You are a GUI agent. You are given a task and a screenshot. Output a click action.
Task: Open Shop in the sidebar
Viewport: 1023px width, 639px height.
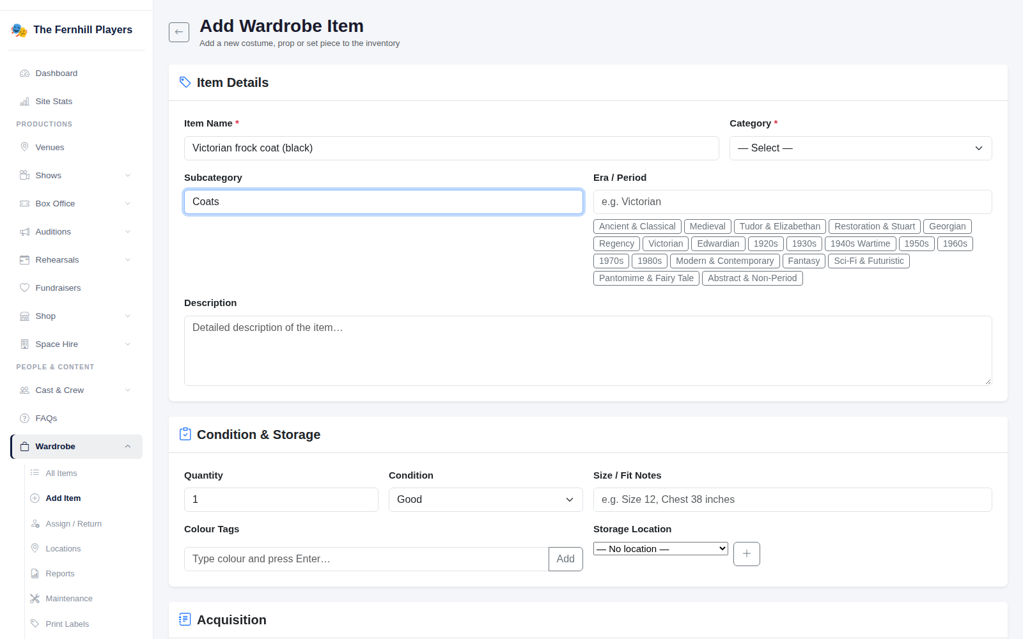coord(76,316)
